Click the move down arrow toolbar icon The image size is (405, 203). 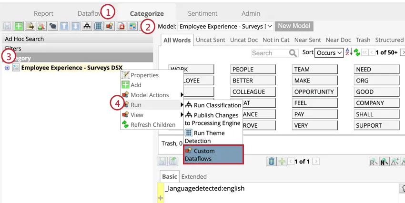coord(75,26)
